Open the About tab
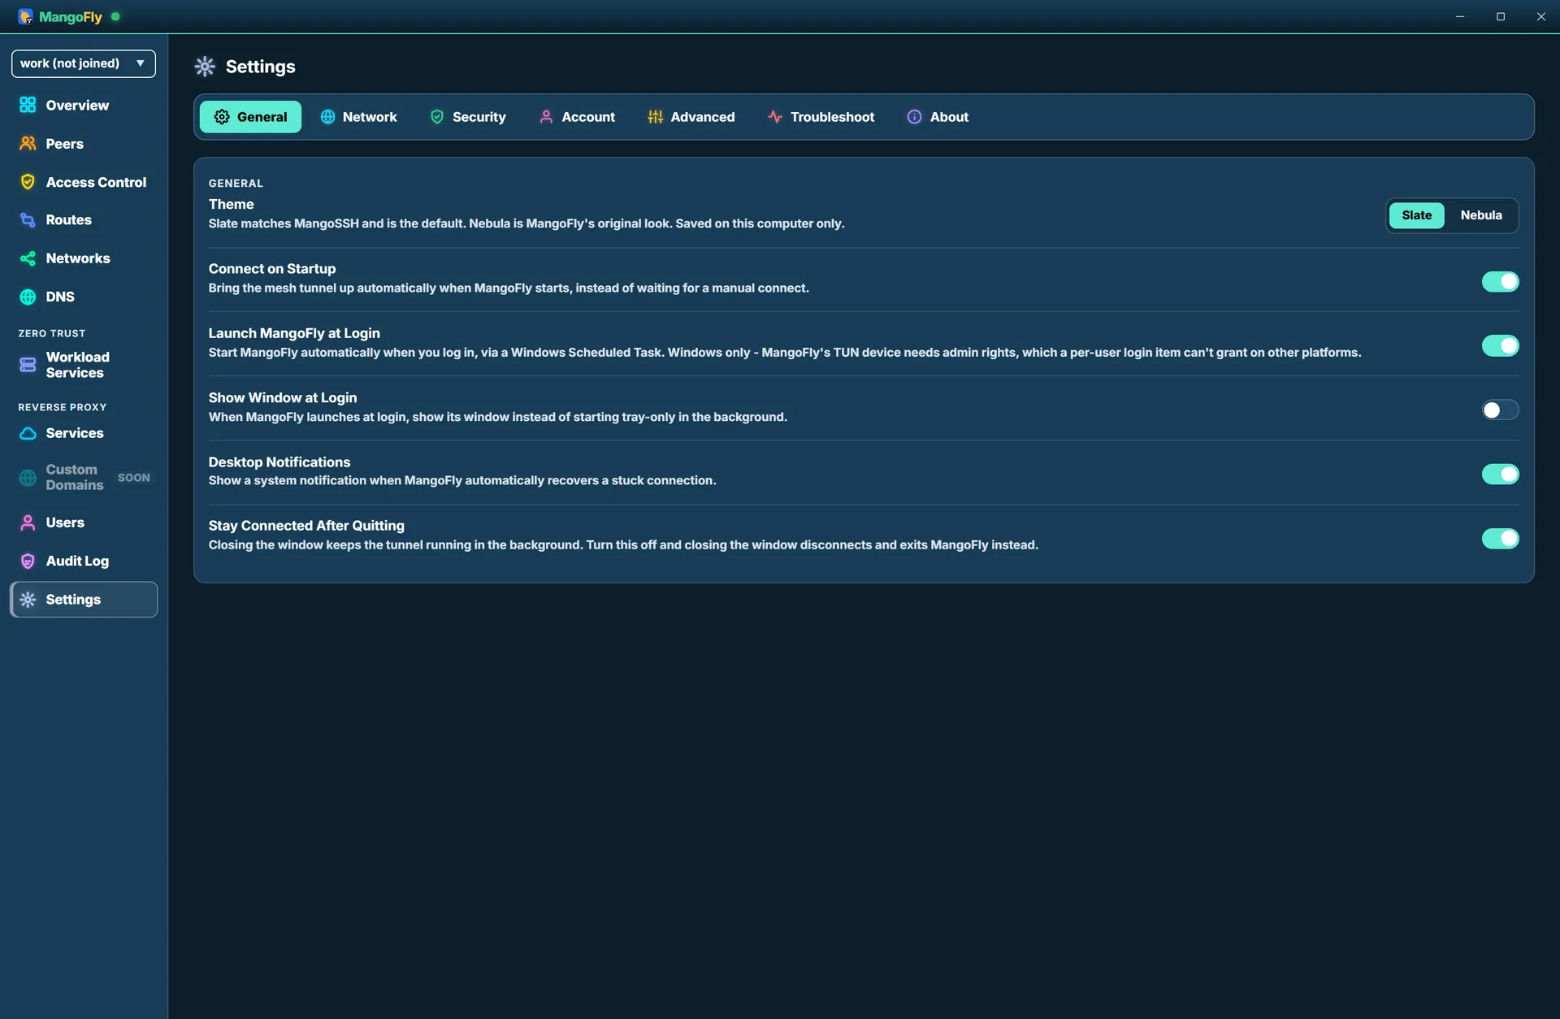This screenshot has height=1019, width=1560. pyautogui.click(x=938, y=117)
